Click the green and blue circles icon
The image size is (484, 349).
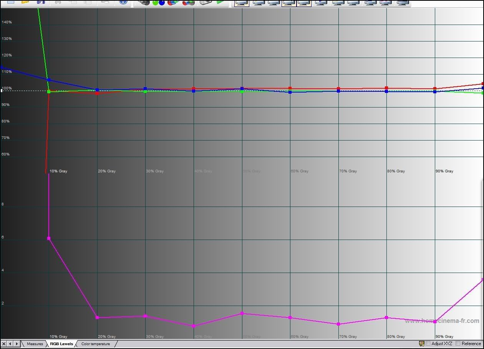[x=158, y=2]
